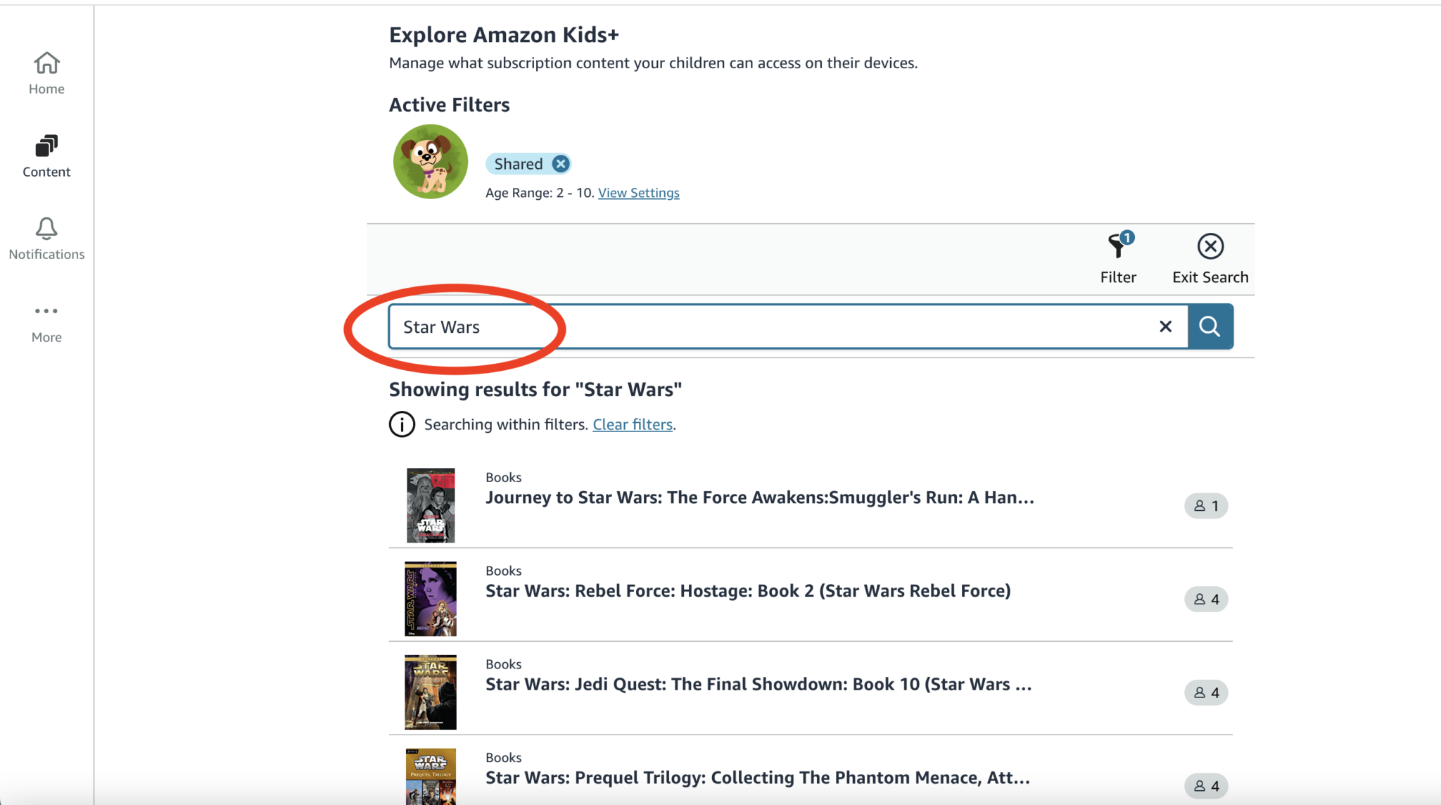Click the dog avatar profile picture
Viewport: 1441px width, 805px height.
click(430, 161)
